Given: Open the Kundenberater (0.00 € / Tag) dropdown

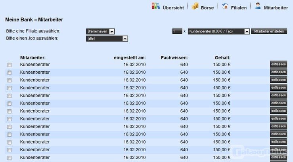Looking at the screenshot, I should [x=218, y=31].
